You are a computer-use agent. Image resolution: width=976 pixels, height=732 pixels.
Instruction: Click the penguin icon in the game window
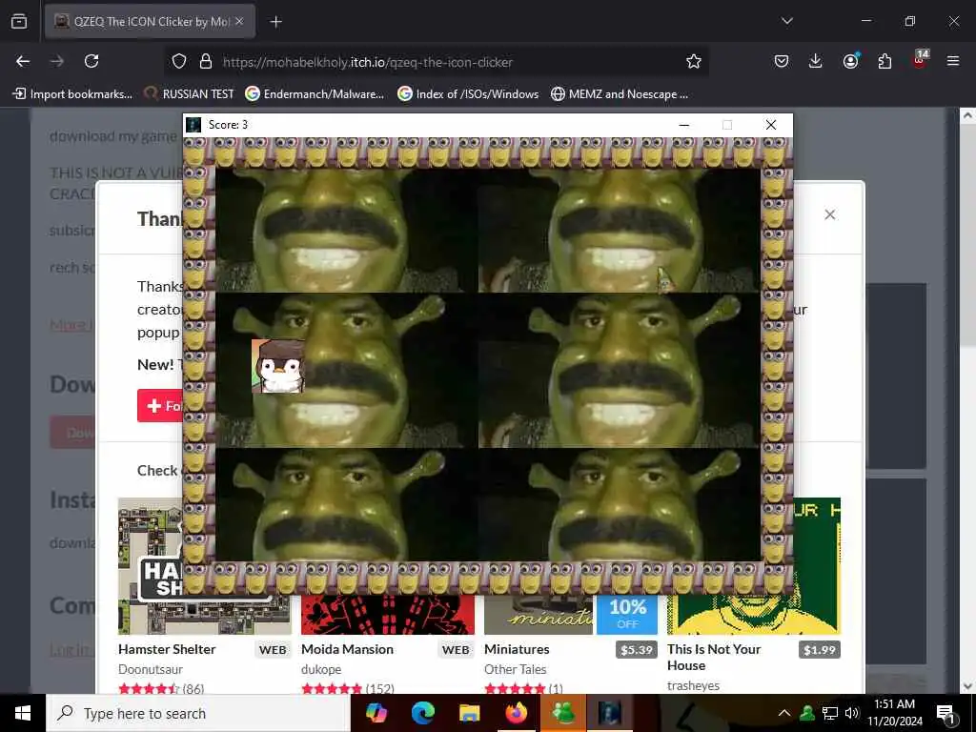point(278,366)
